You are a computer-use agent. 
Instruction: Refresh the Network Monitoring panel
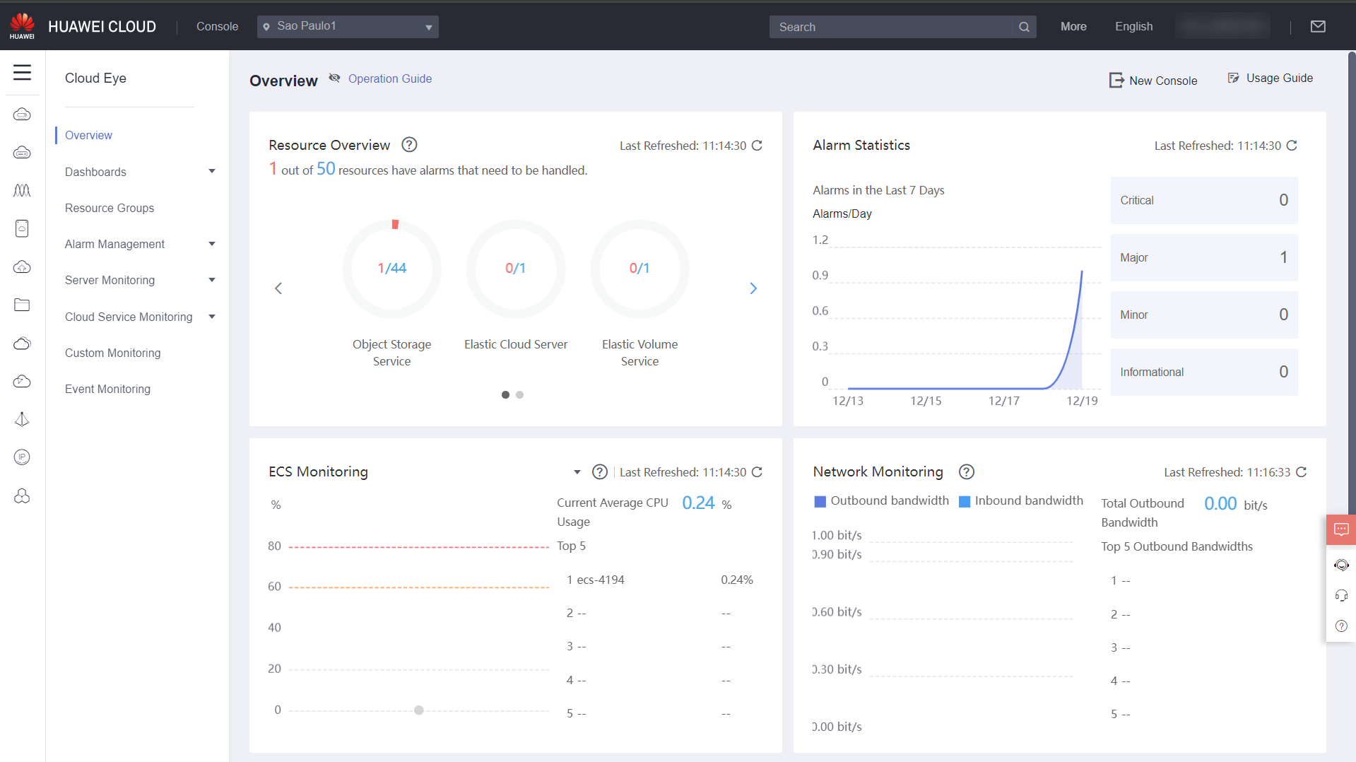[1302, 472]
